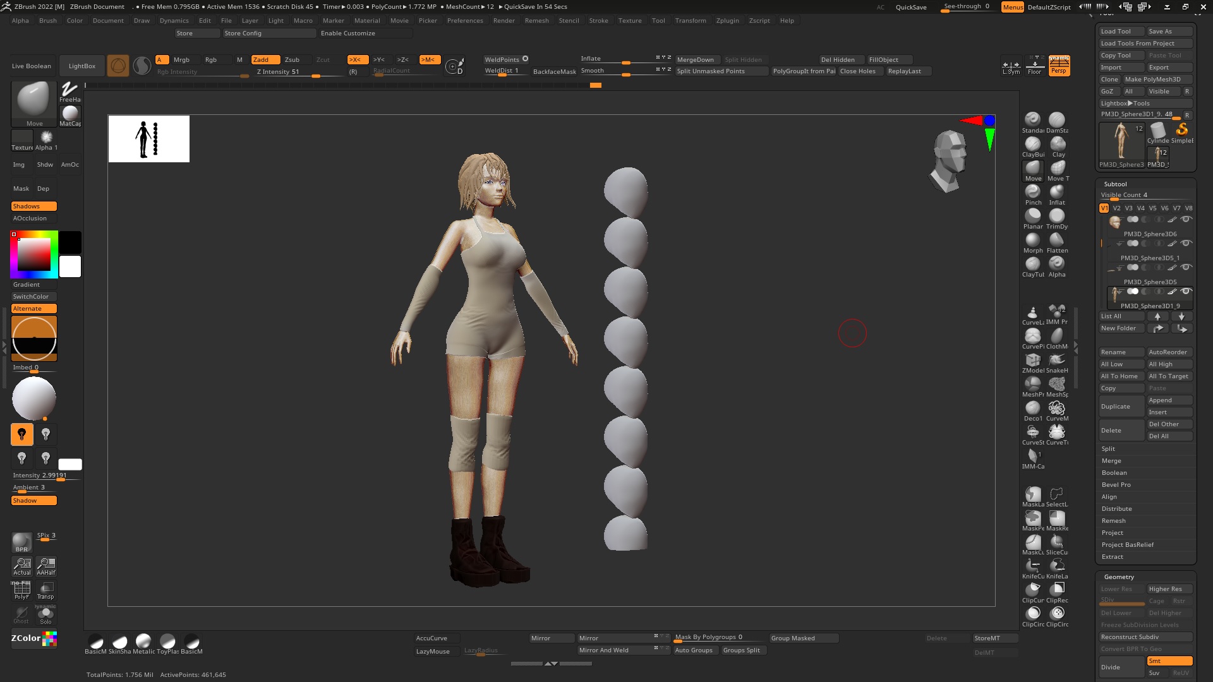The height and width of the screenshot is (682, 1213).
Task: Open the Stroke menu
Action: click(598, 20)
